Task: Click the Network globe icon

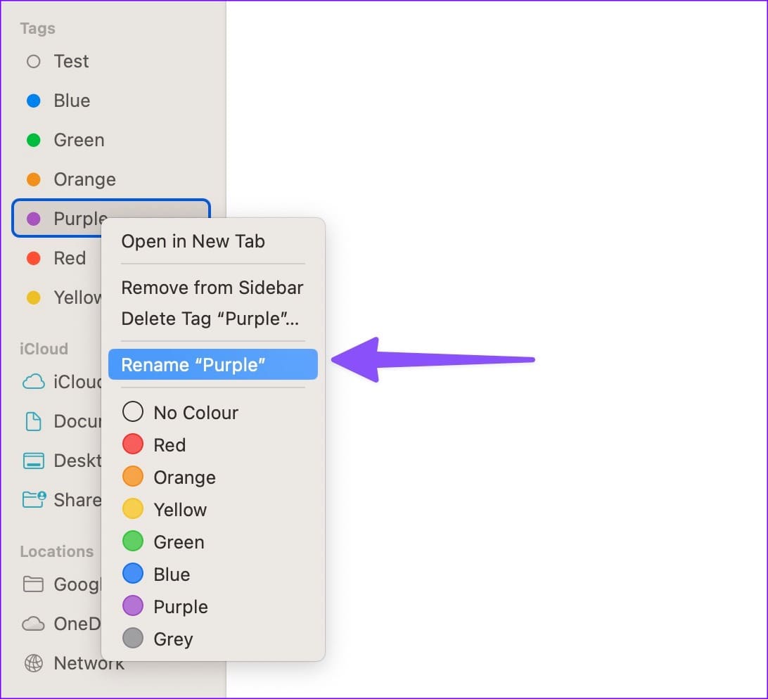Action: (x=33, y=663)
